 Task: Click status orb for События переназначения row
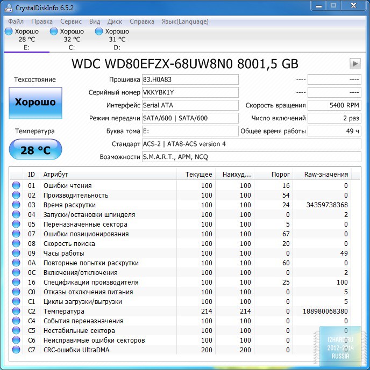(x=16, y=321)
